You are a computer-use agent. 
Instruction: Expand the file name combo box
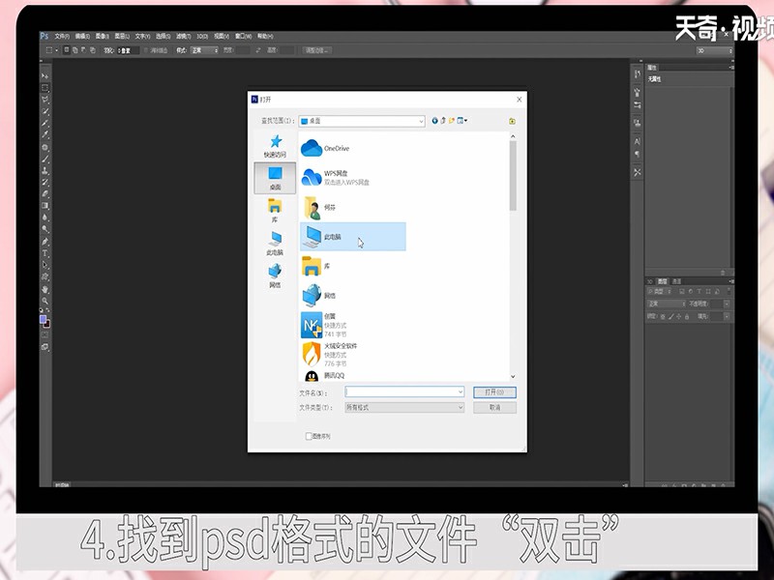click(460, 391)
